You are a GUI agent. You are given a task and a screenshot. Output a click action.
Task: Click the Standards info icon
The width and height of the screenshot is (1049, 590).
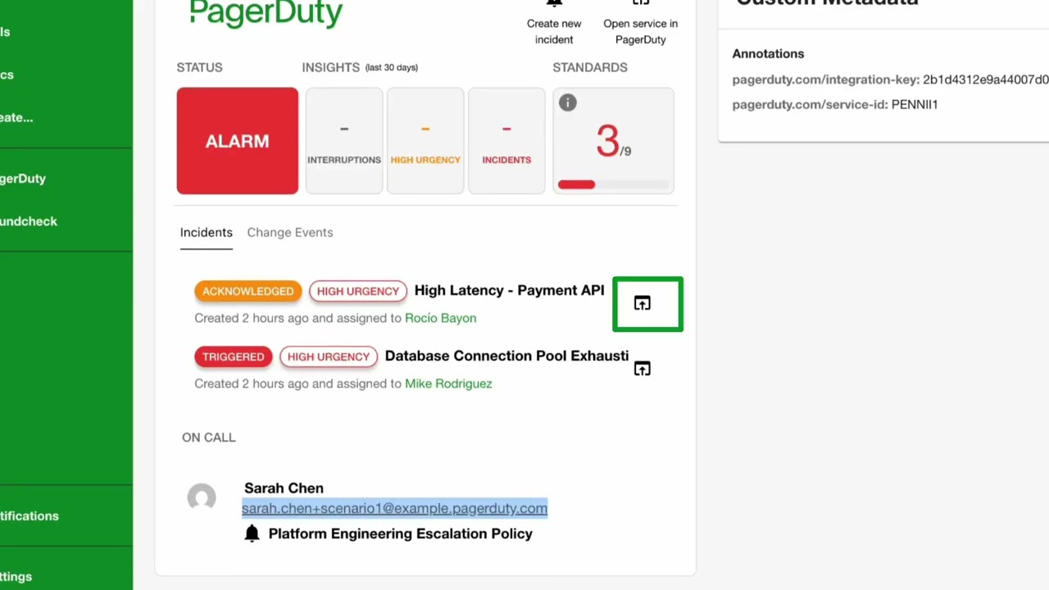coord(568,102)
